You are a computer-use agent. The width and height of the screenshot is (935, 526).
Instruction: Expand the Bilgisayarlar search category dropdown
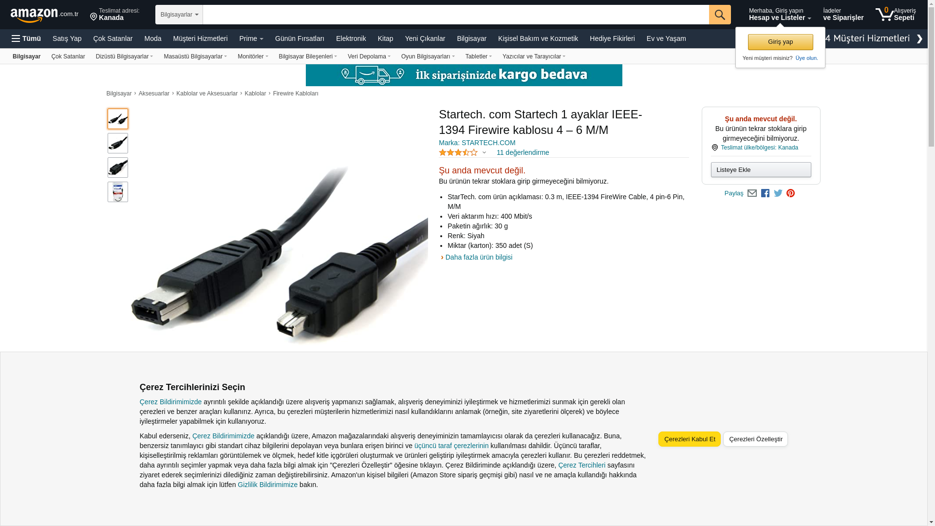tap(179, 15)
